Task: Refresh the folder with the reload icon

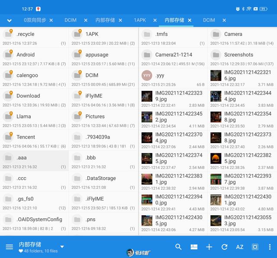Action: click(x=224, y=247)
